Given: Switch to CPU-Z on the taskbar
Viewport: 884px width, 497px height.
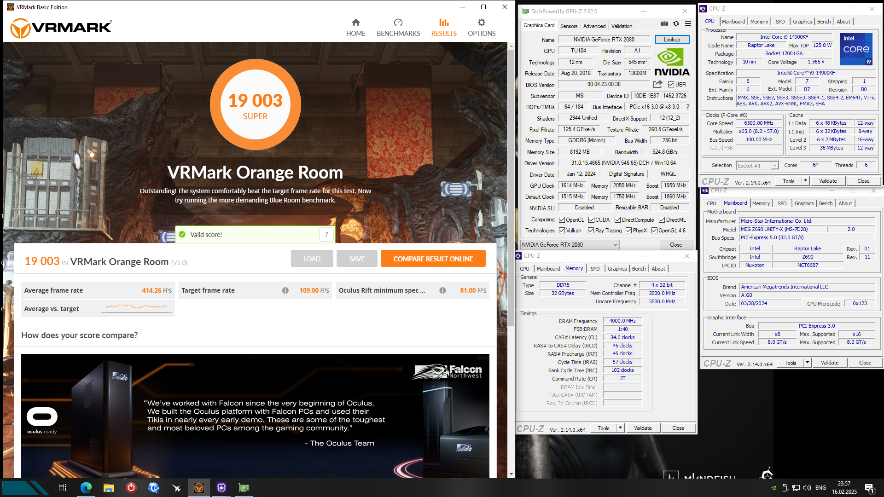Looking at the screenshot, I should coord(221,488).
